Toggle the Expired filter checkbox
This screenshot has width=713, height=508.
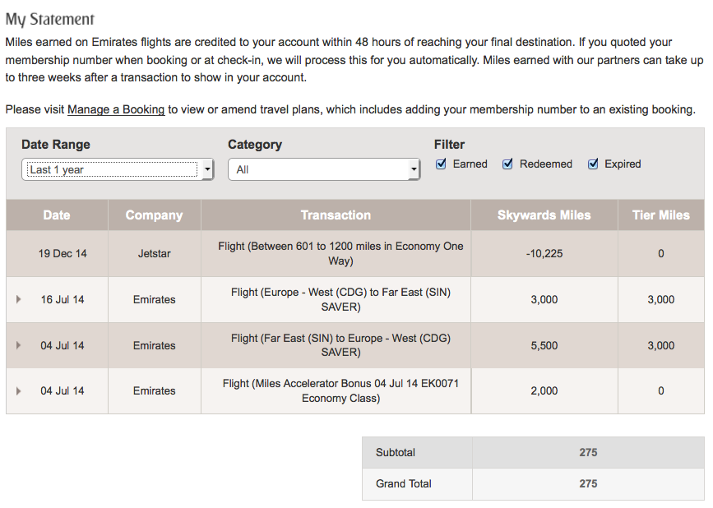[x=592, y=164]
